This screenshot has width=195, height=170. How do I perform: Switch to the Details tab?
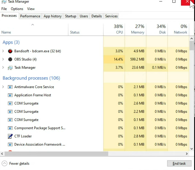click(x=97, y=16)
